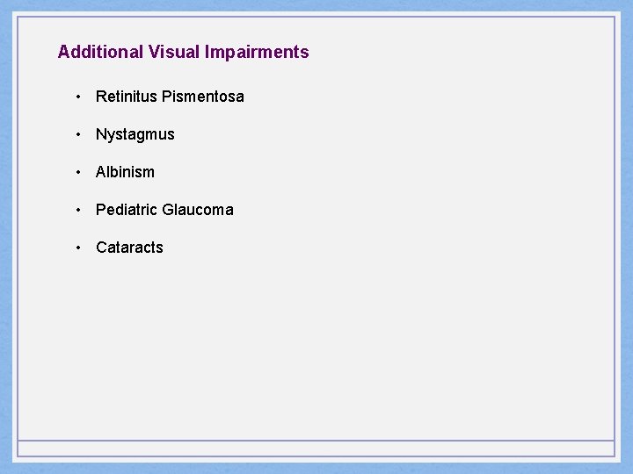Click the "Nystagmus" bullet text
633x474 pixels.
(135, 134)
